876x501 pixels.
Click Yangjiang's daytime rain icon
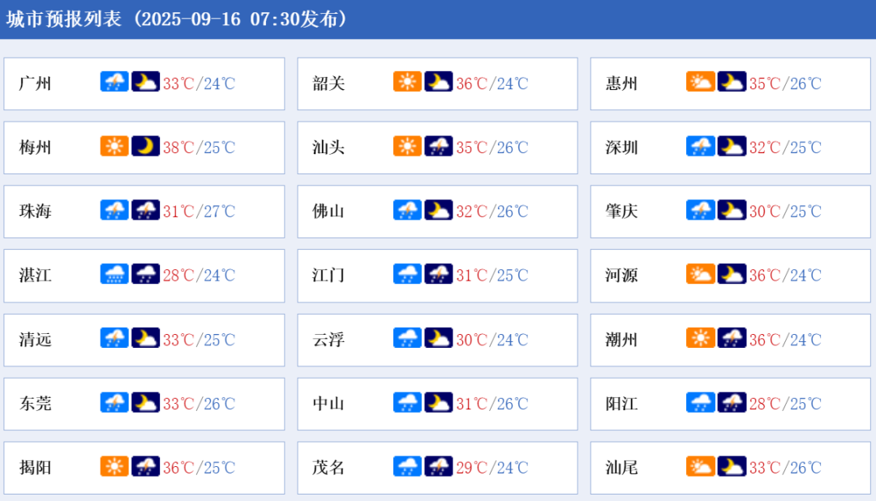click(701, 402)
